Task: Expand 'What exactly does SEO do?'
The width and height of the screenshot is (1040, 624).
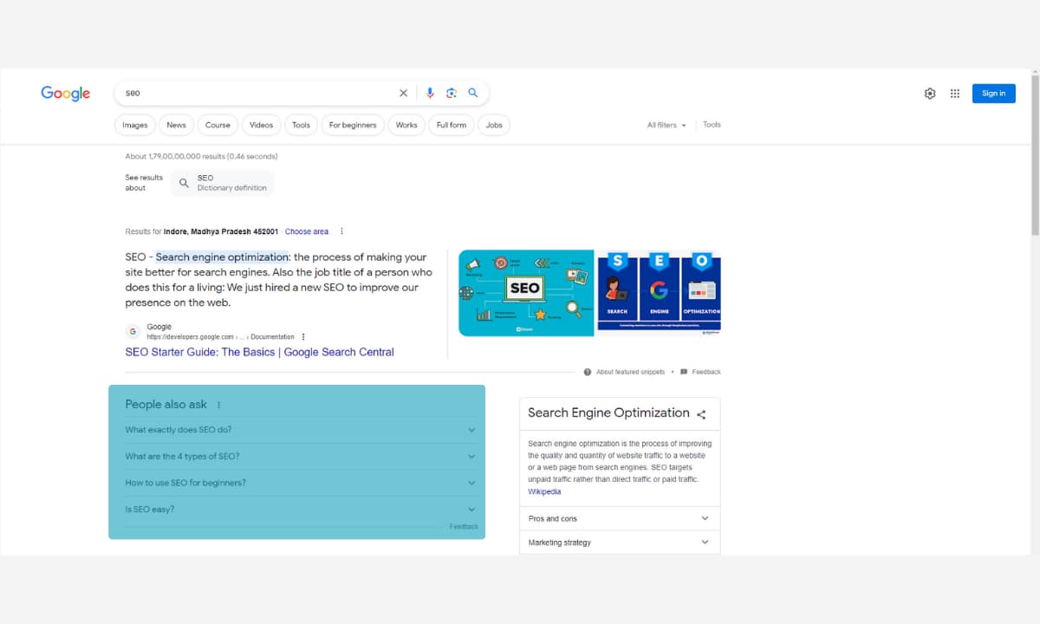Action: (x=301, y=430)
